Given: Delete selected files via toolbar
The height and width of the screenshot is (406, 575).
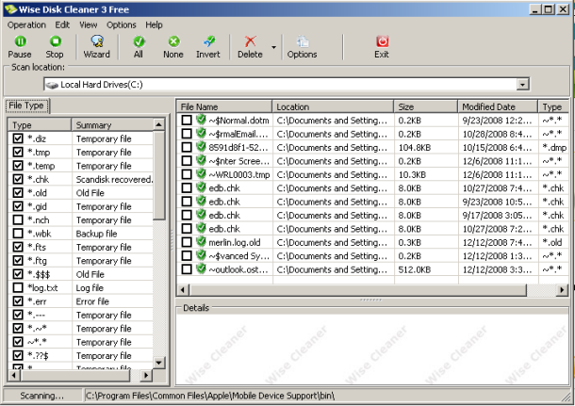Looking at the screenshot, I should [250, 47].
